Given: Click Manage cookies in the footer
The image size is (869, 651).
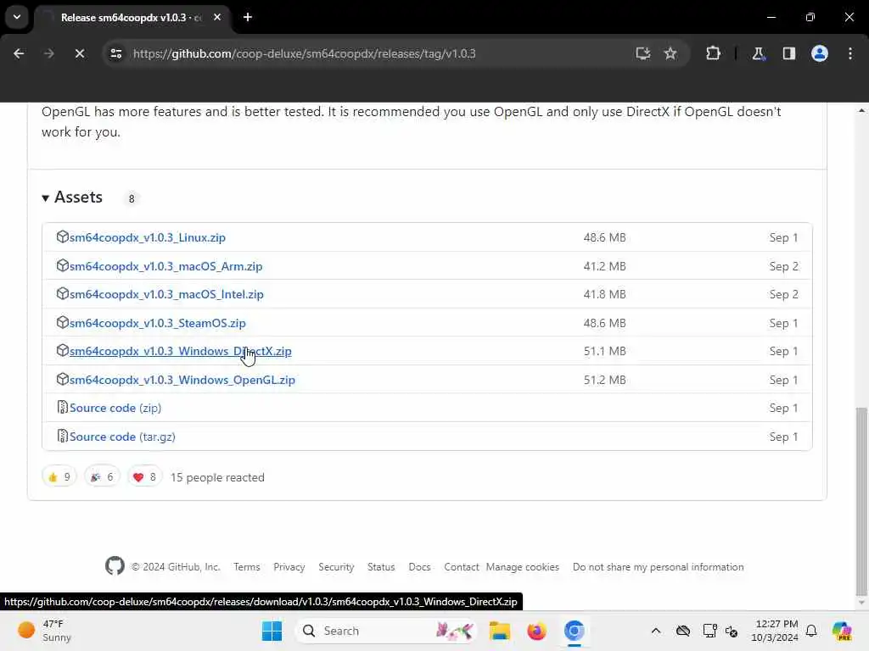Looking at the screenshot, I should (x=523, y=567).
